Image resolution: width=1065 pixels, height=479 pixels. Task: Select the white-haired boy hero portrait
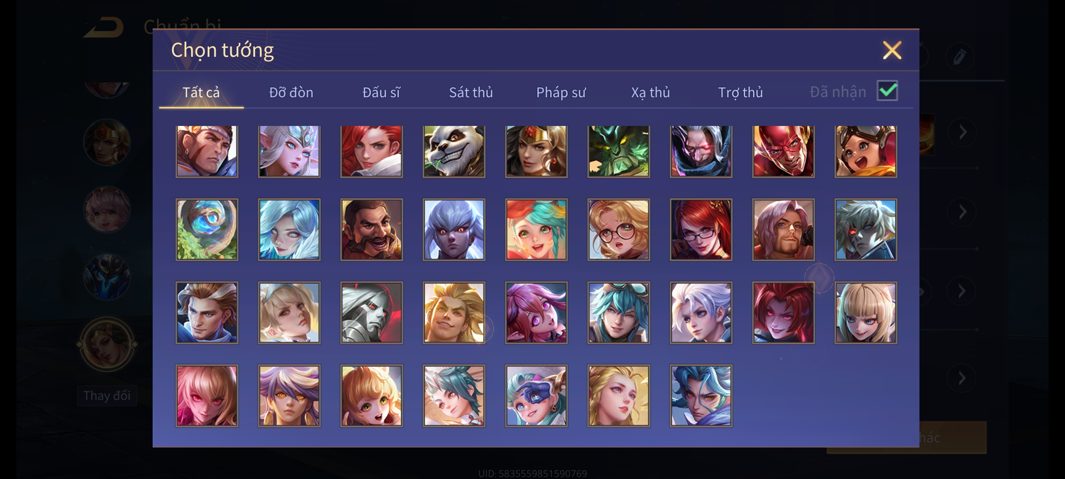click(701, 313)
